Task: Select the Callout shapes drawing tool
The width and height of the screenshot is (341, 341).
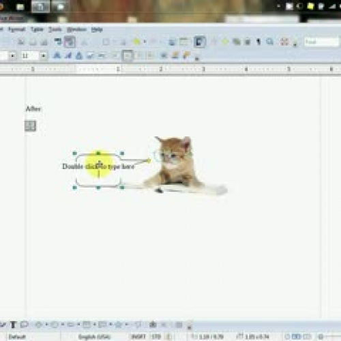Action: click(102, 325)
